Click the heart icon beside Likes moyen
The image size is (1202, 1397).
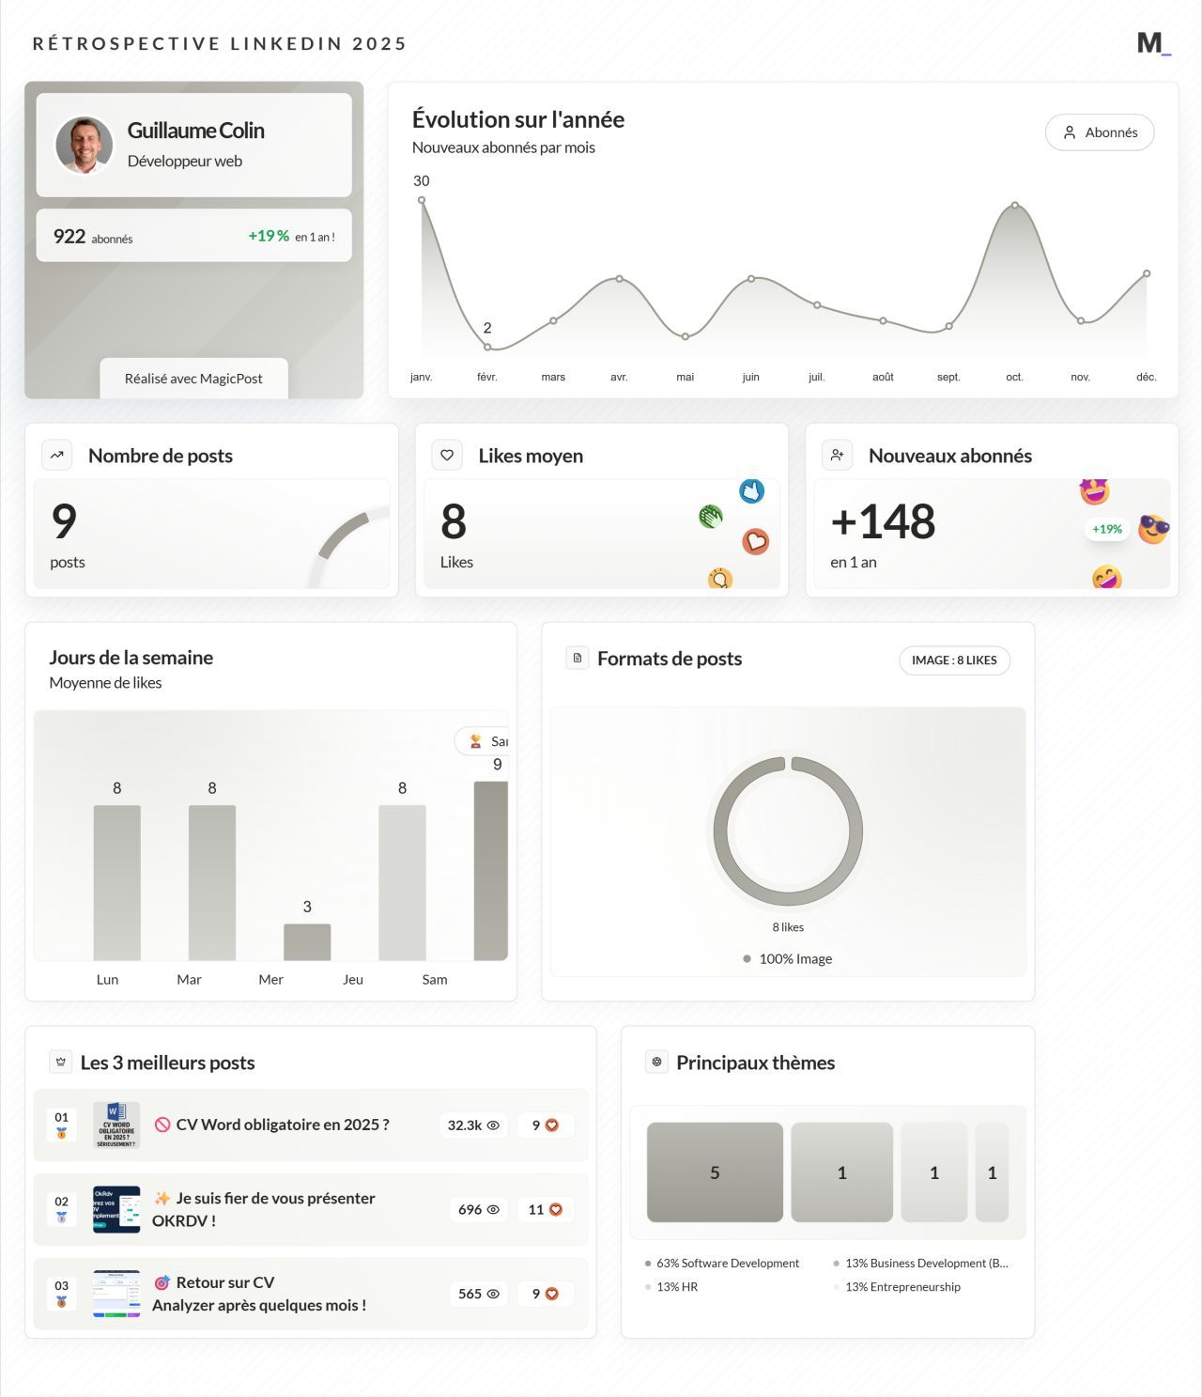pos(447,455)
